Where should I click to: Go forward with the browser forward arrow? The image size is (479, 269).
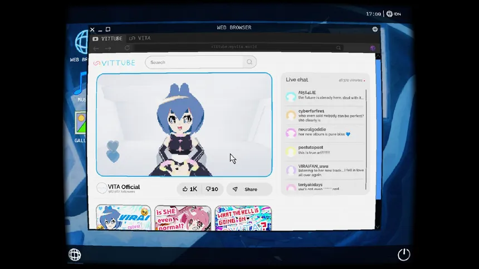point(108,48)
